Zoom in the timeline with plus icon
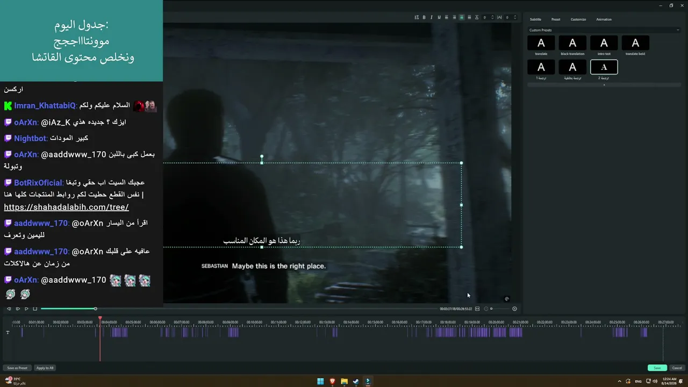The height and width of the screenshot is (387, 688). [x=514, y=309]
